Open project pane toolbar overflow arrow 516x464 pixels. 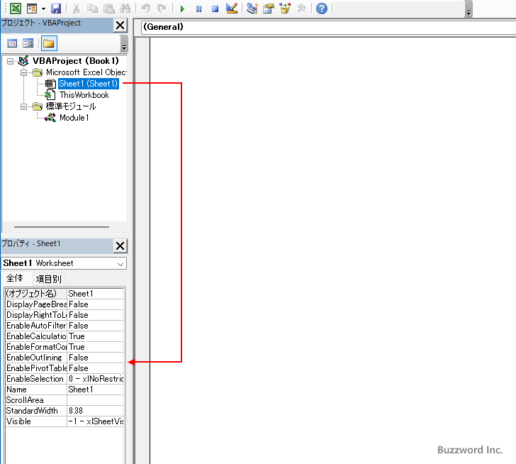pos(124,48)
